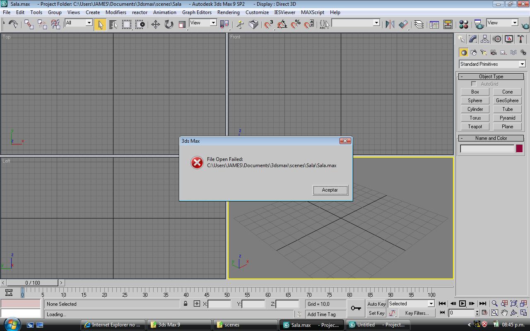Open the selection filter All dropdown
Image resolution: width=530 pixels, height=331 pixels.
pos(79,23)
